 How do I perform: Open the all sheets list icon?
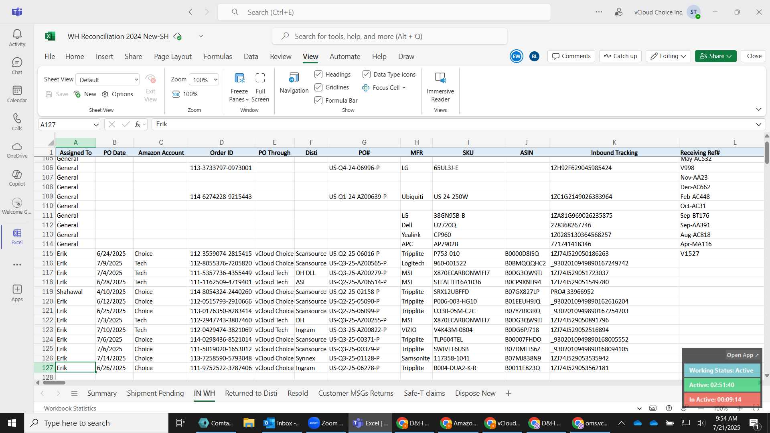[74, 393]
